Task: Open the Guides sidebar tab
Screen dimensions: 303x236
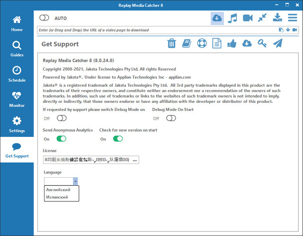Action: click(17, 49)
